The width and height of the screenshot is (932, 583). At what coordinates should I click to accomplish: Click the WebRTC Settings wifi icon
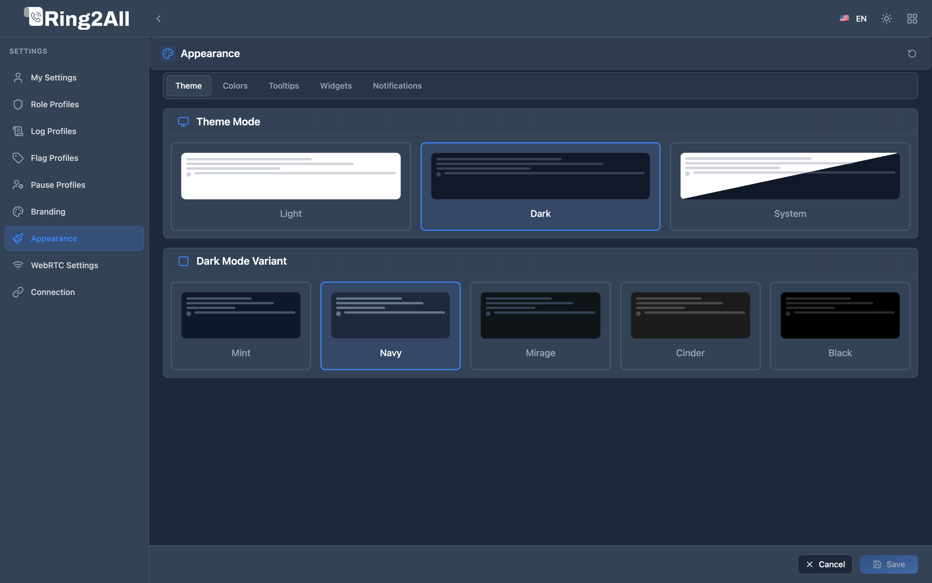coord(18,265)
